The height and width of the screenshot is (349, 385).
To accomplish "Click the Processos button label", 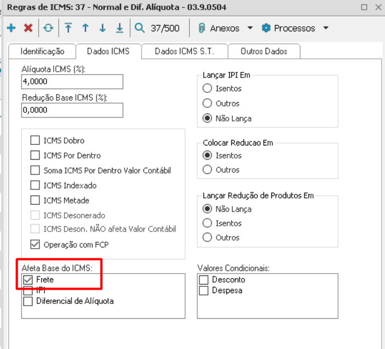I will [x=294, y=28].
